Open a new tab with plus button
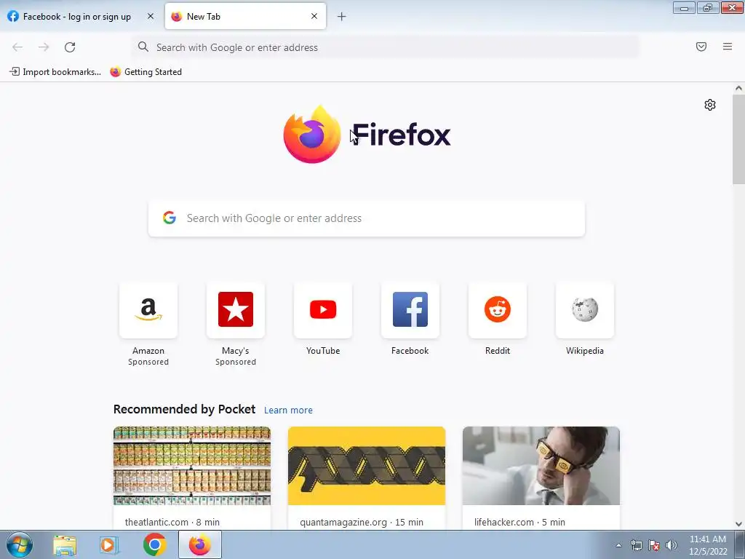Viewport: 745px width, 559px height. pos(342,17)
